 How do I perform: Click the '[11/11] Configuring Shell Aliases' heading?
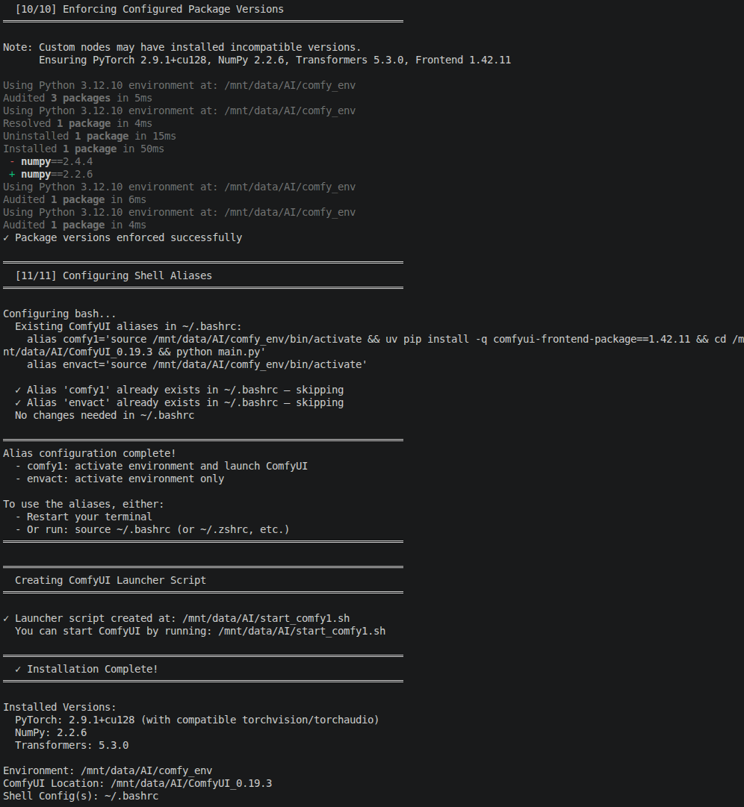click(114, 276)
